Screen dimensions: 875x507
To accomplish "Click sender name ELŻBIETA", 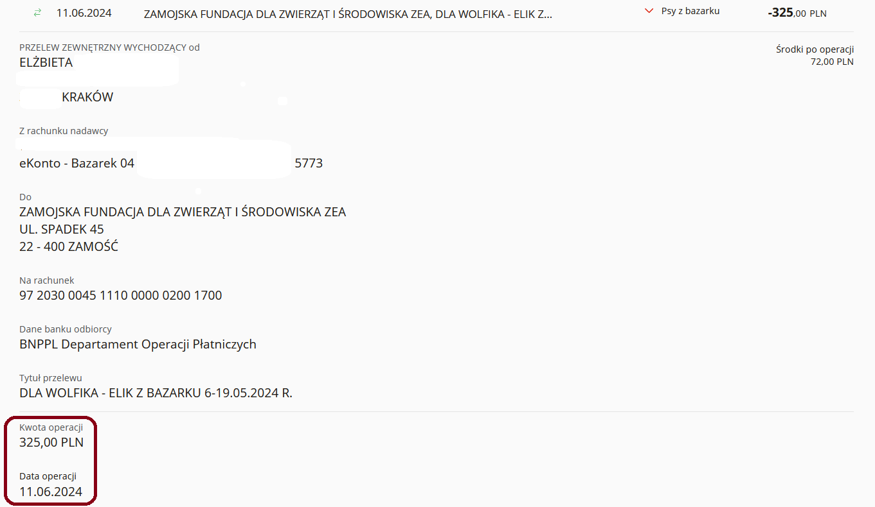I will 46,62.
